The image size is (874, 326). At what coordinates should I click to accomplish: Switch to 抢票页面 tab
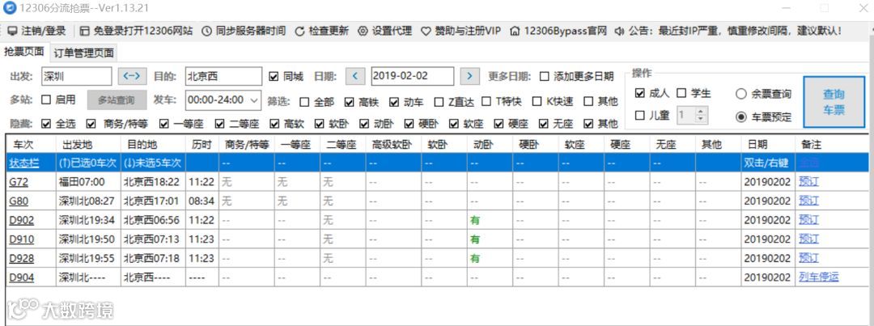24,51
